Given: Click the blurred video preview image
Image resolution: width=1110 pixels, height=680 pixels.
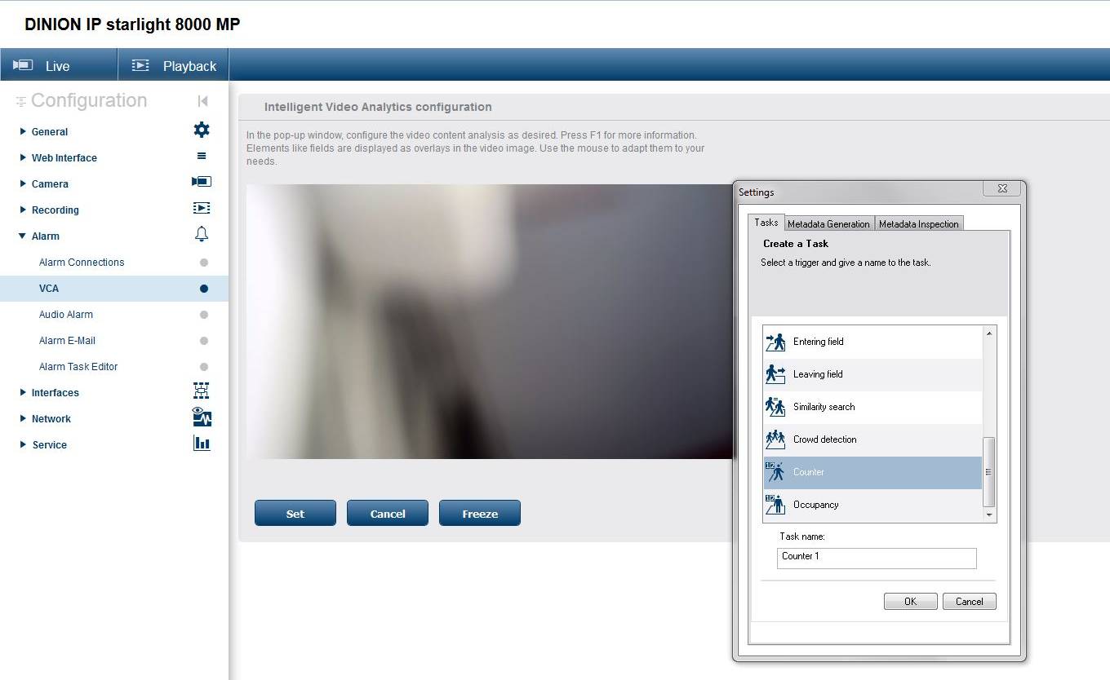Looking at the screenshot, I should coord(490,321).
